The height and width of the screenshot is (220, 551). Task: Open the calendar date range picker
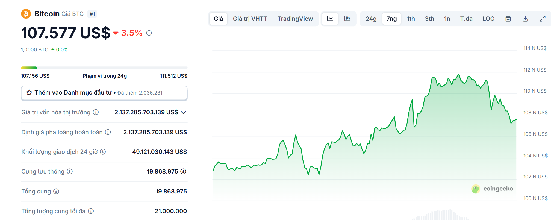(x=508, y=19)
